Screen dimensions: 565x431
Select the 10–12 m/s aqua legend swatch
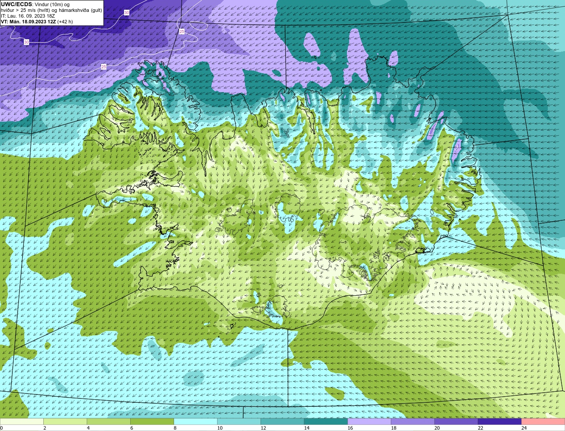pos(239,422)
